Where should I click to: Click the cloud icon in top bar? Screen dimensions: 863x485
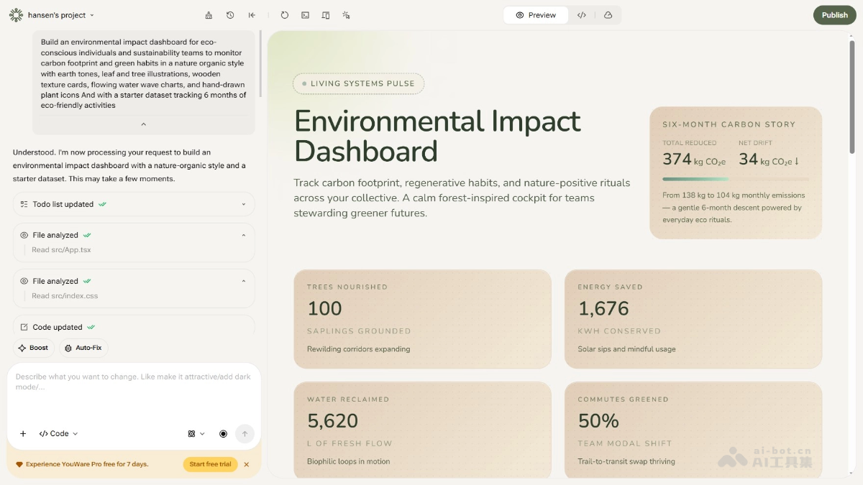coord(608,15)
